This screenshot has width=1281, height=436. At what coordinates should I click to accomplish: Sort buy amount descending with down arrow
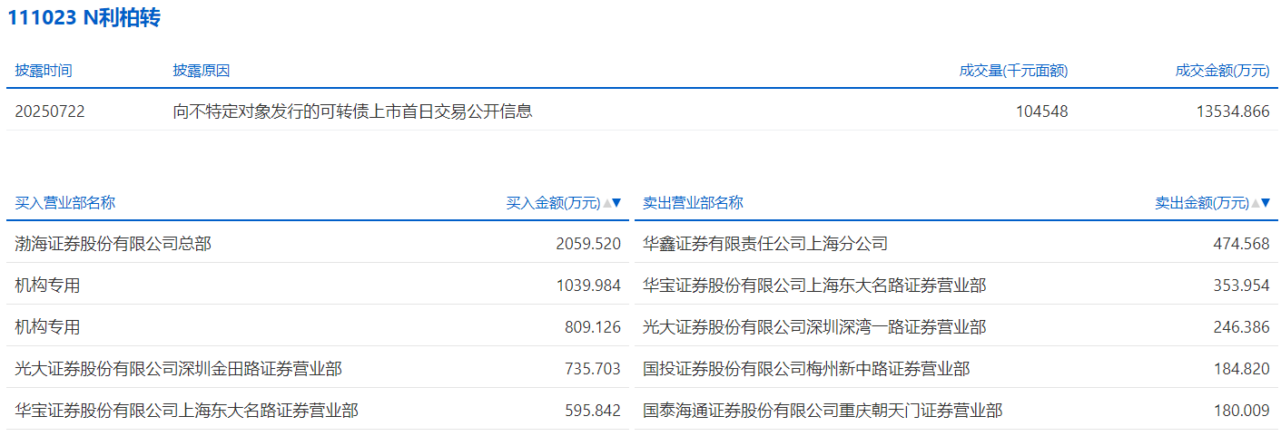coord(617,203)
